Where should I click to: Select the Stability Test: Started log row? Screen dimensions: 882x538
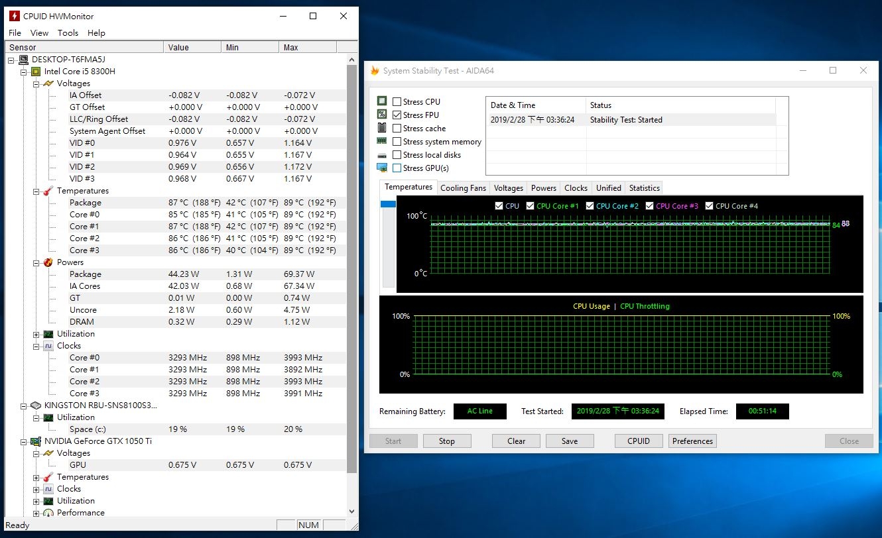(631, 120)
